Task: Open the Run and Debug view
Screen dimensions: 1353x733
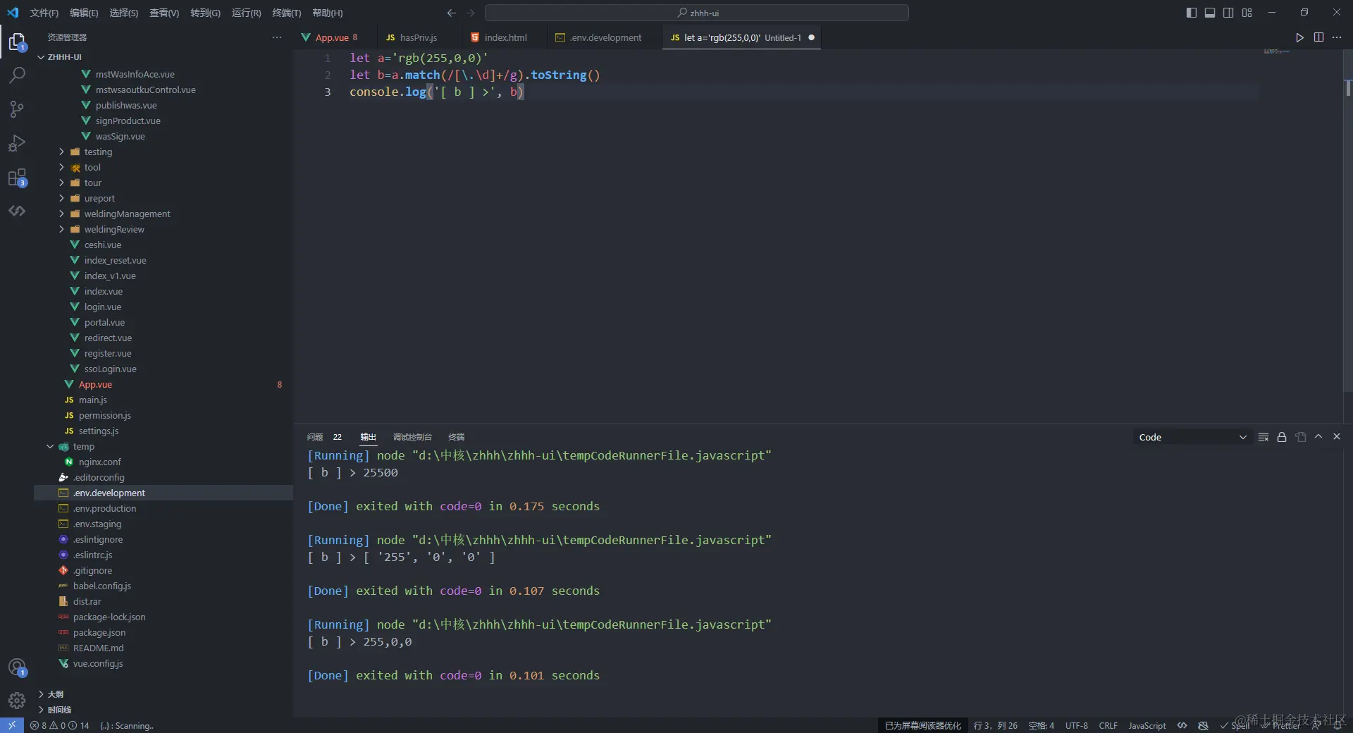Action: point(17,143)
